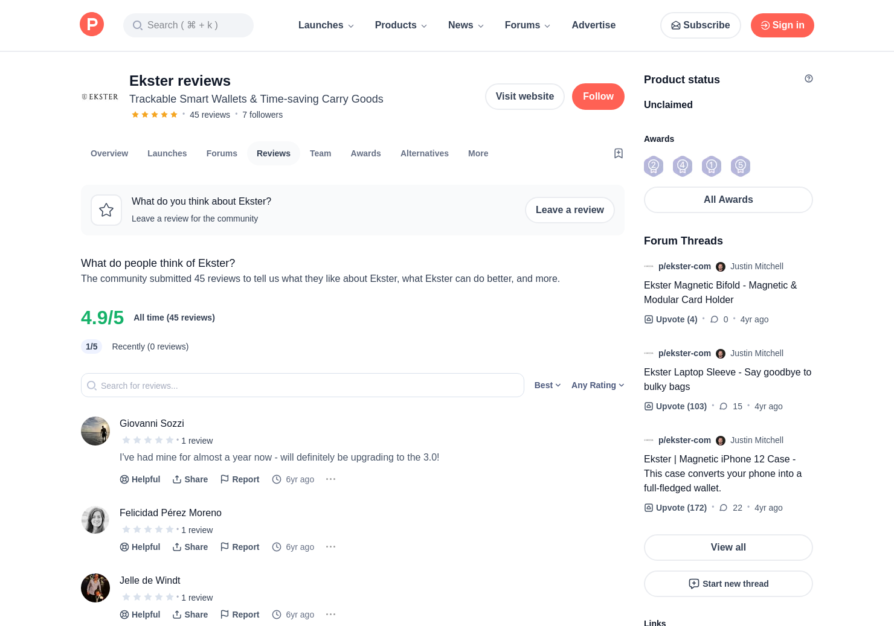Viewport: 894px width, 626px height.
Task: Open the Product status help icon
Action: pos(808,78)
